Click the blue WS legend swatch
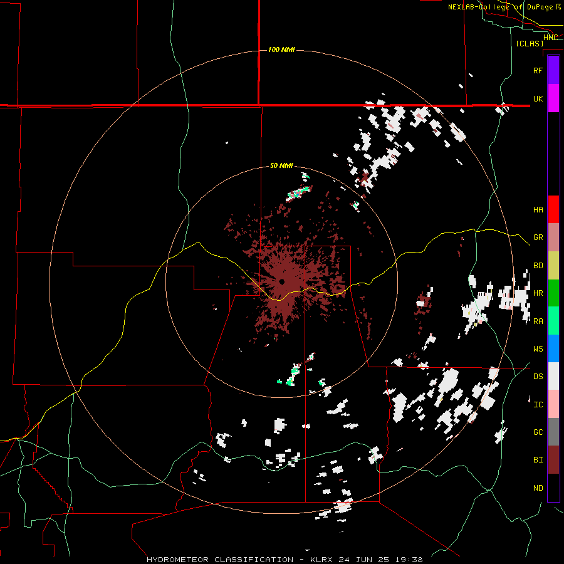The image size is (564, 564). coord(553,348)
